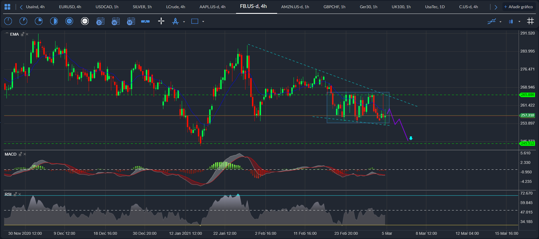Open the AAPL.US-d, 4h tab
539x239 pixels.
point(213,7)
